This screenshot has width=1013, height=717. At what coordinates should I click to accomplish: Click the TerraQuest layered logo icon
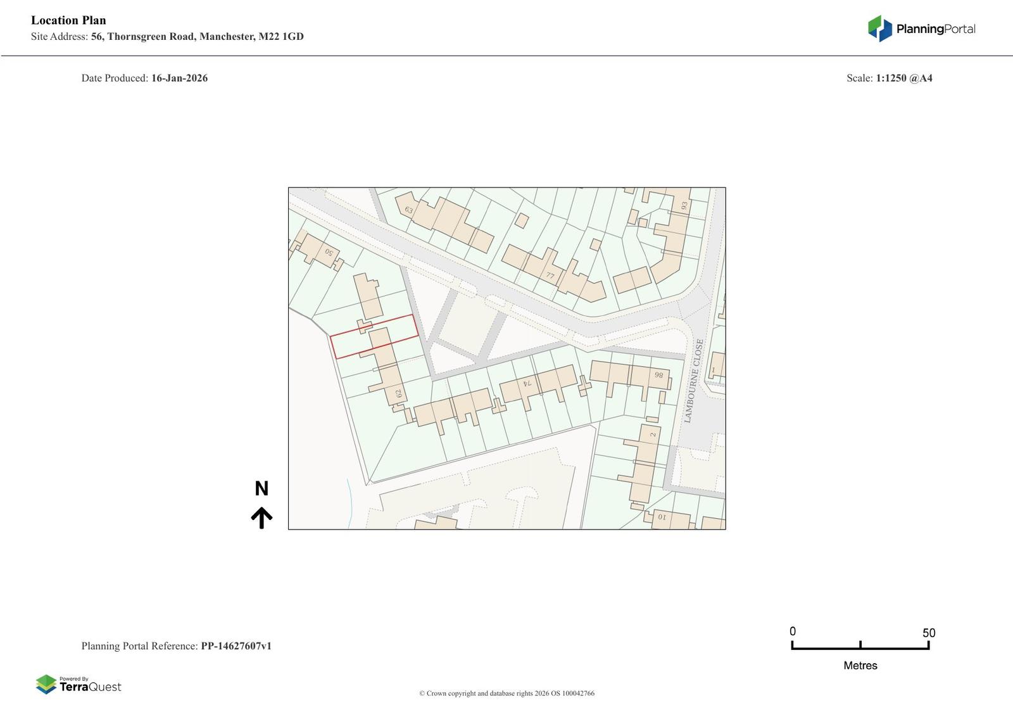[46, 684]
